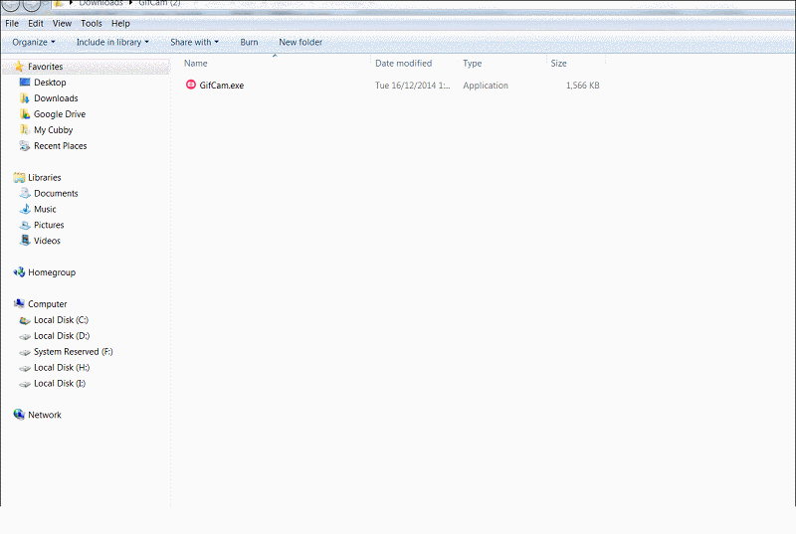Select the Network label
Viewport: 796px width, 534px height.
click(45, 415)
